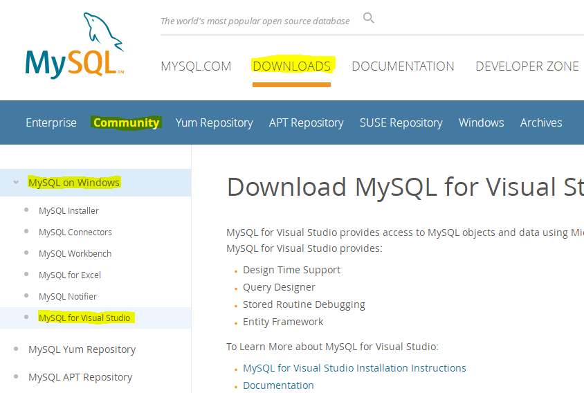Image resolution: width=584 pixels, height=393 pixels.
Task: Click the Entity Framework bullet text
Action: 283,322
